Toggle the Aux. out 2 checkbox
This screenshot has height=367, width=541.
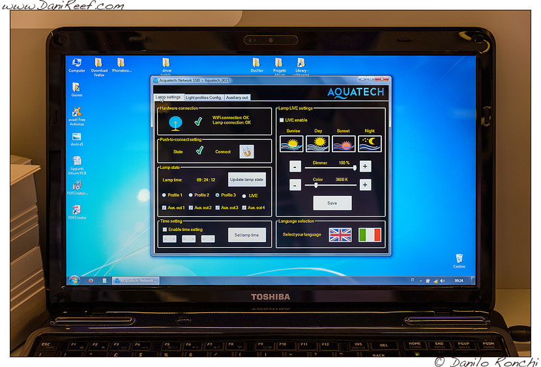(x=191, y=208)
